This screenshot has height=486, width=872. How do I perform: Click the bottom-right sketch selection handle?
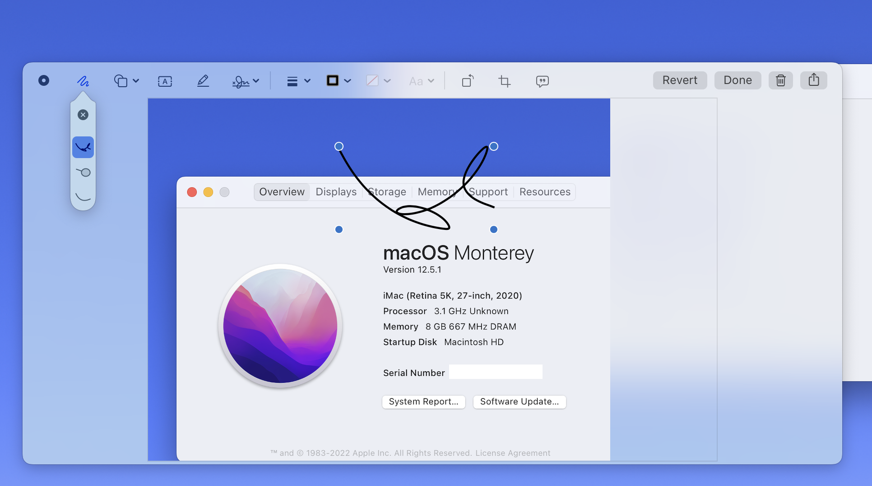pyautogui.click(x=494, y=229)
